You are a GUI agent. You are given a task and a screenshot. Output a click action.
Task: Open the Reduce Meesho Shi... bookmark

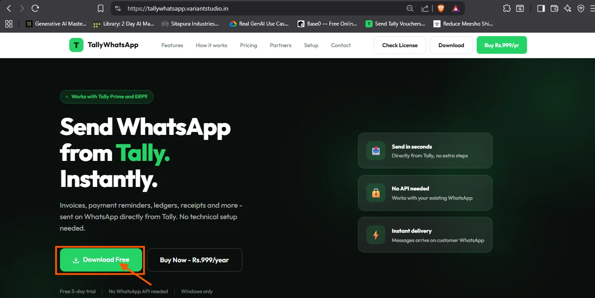(x=463, y=24)
